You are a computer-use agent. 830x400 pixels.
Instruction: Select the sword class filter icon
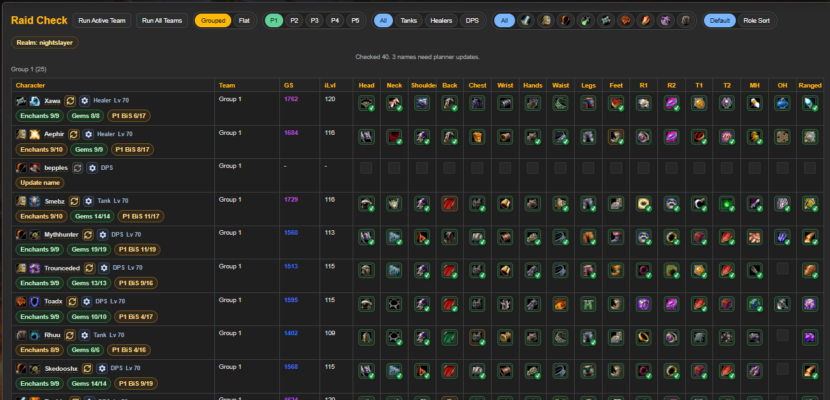pos(525,20)
